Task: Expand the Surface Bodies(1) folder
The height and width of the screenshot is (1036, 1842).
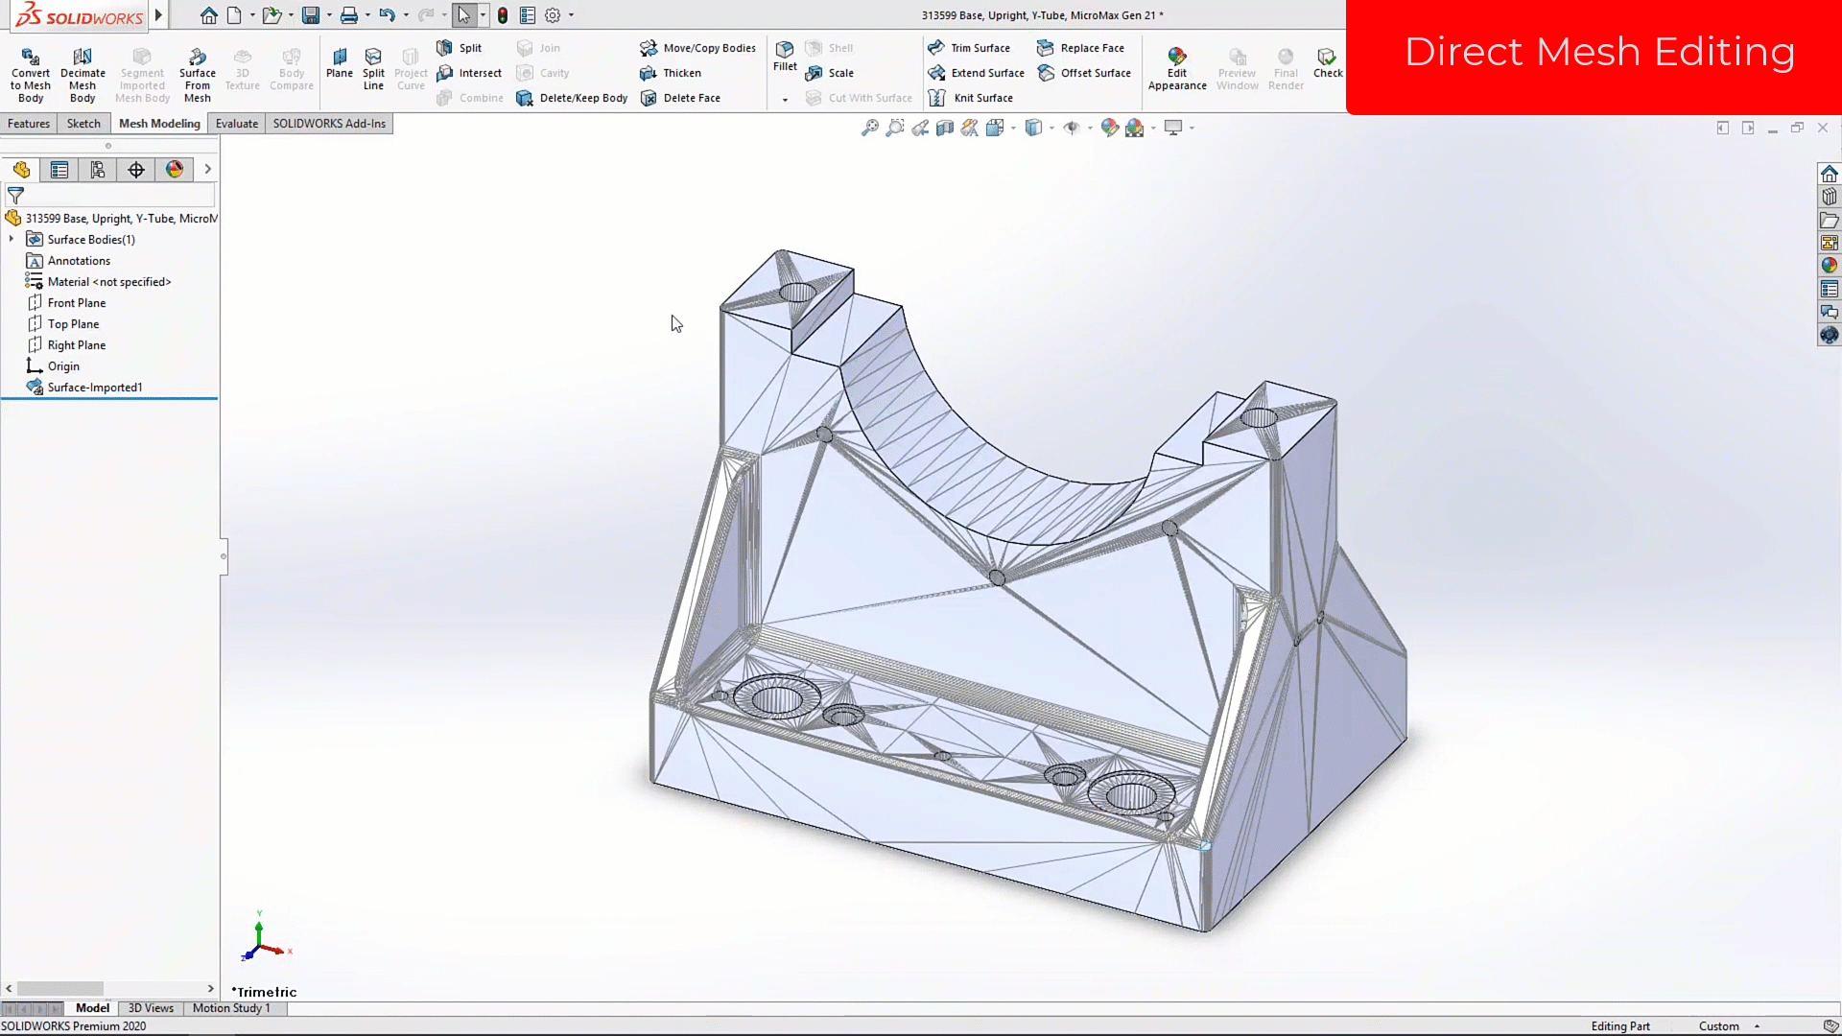Action: pyautogui.click(x=12, y=239)
